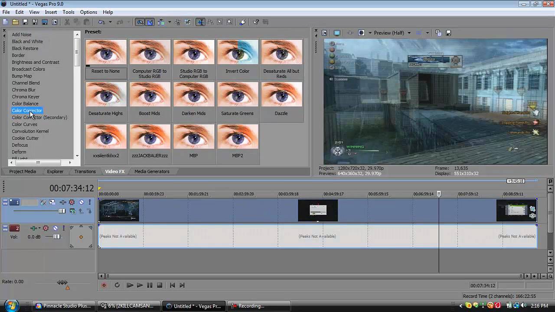Toggle Auto Ripple in the toolbar
This screenshot has height=312, width=555.
pos(161,22)
